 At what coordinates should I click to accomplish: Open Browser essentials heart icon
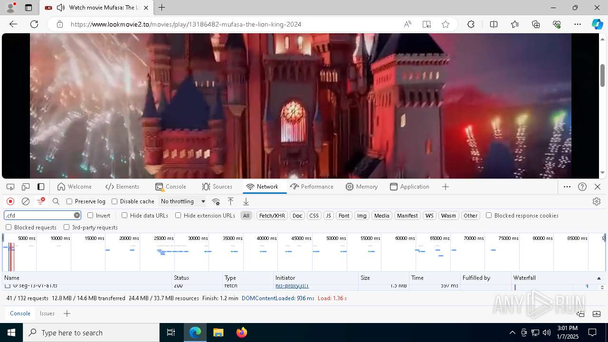[557, 24]
